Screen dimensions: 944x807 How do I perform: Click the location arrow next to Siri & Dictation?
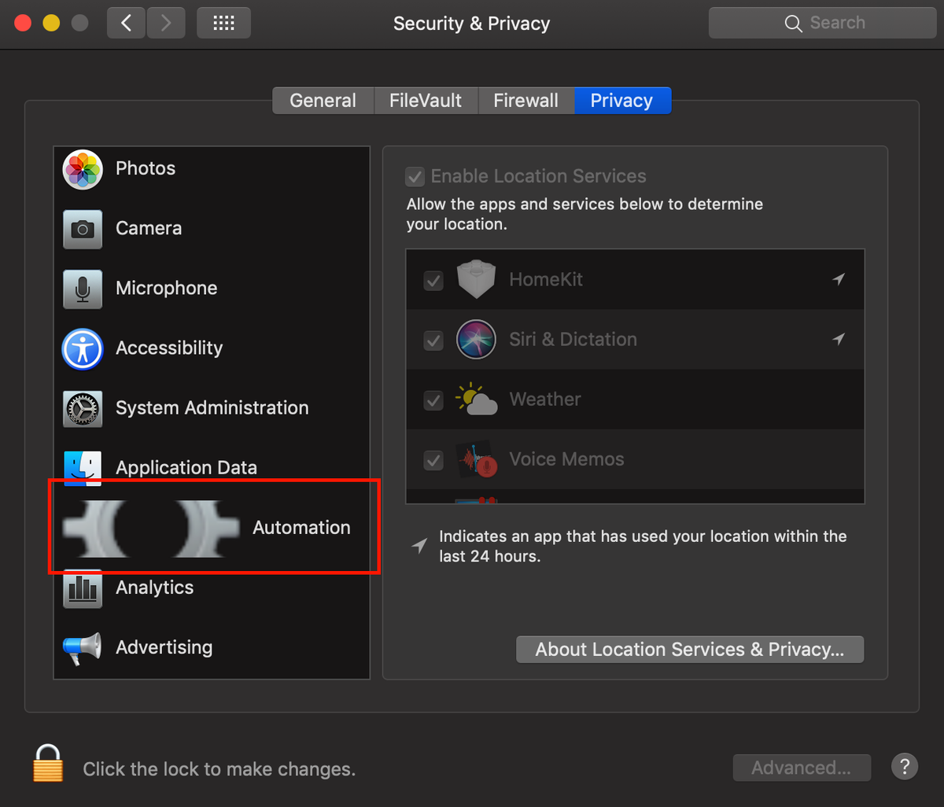[x=839, y=339]
